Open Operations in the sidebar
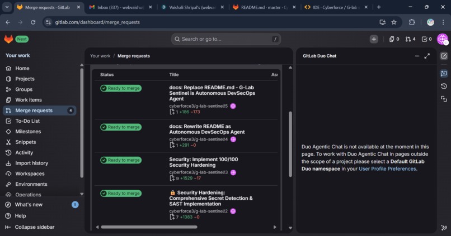 (39, 194)
